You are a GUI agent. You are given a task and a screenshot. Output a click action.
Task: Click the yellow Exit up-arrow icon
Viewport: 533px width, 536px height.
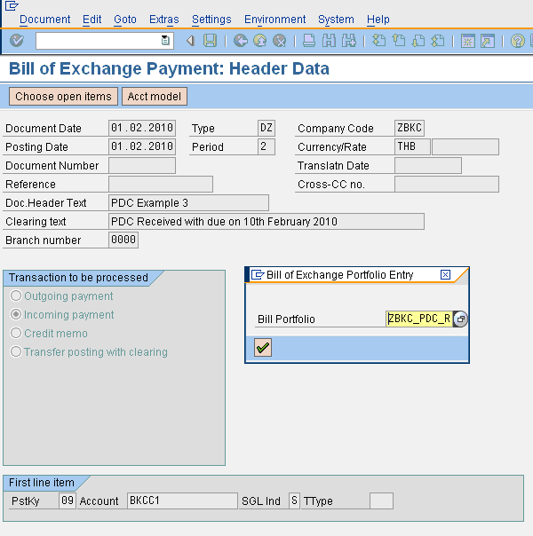260,41
